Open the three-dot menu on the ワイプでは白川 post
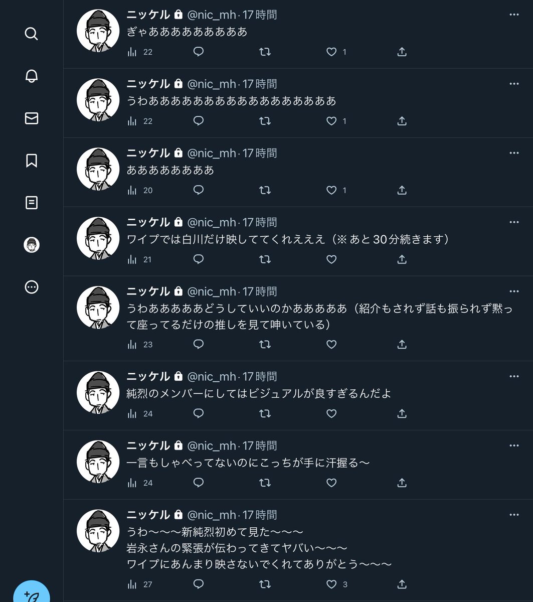533x602 pixels. point(514,222)
